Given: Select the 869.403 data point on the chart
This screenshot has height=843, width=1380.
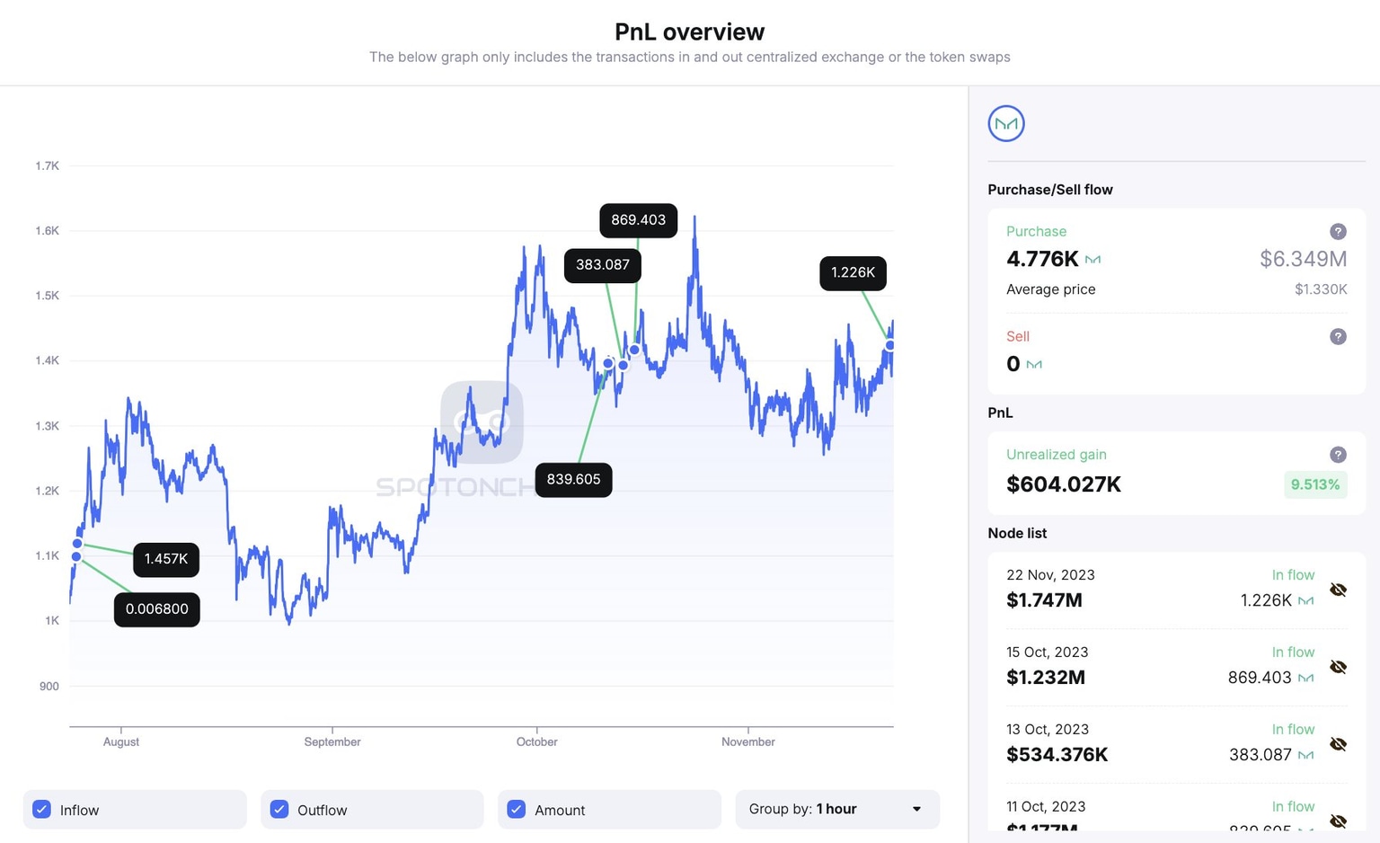Looking at the screenshot, I should [x=634, y=350].
